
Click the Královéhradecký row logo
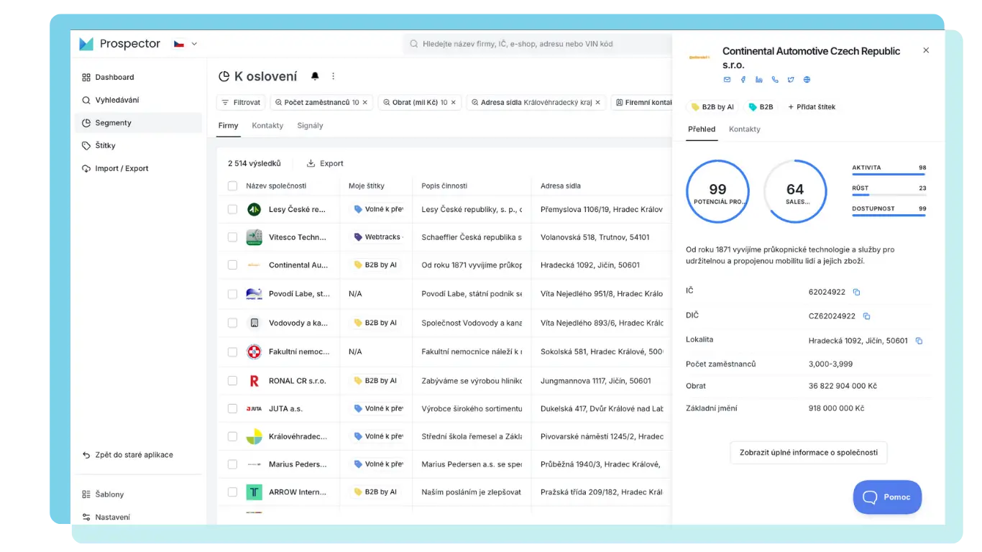254,436
